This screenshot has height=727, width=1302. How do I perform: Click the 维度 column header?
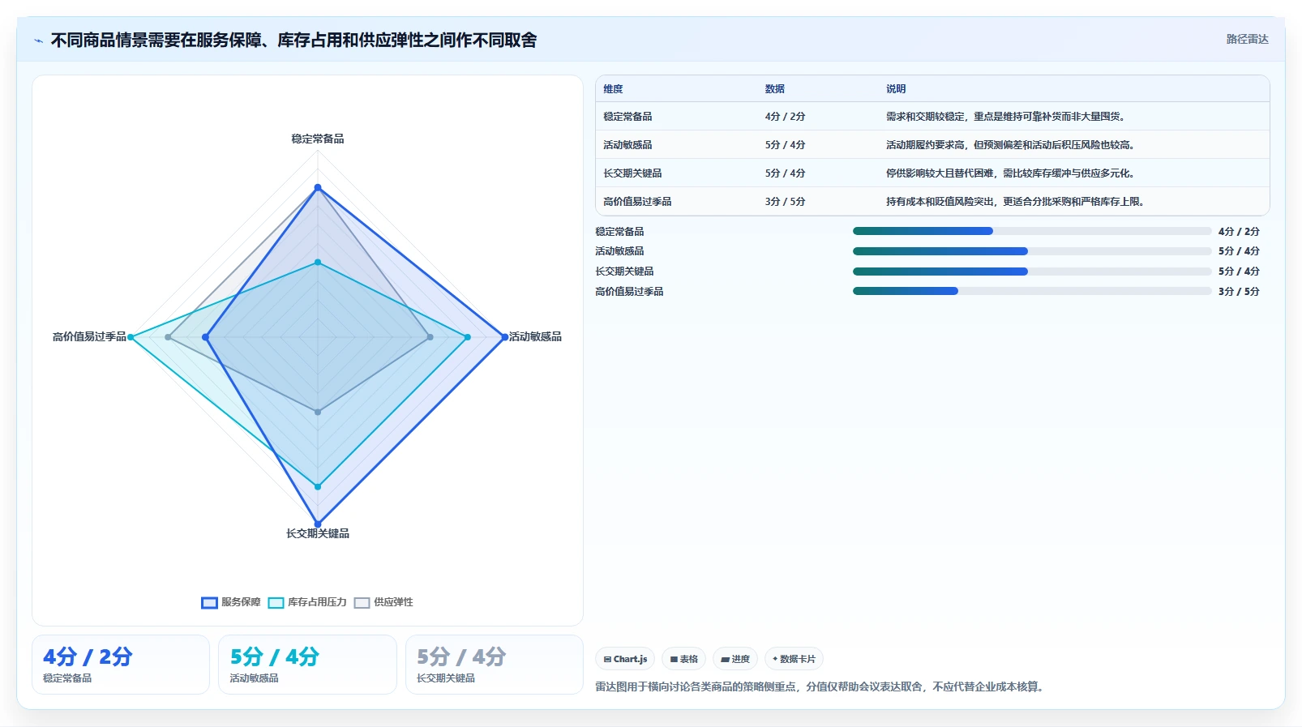click(613, 89)
